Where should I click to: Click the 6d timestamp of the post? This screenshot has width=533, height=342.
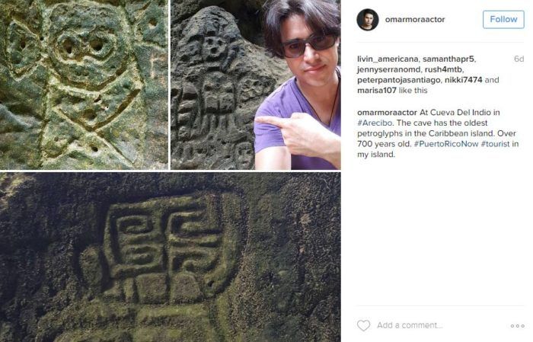click(x=519, y=59)
